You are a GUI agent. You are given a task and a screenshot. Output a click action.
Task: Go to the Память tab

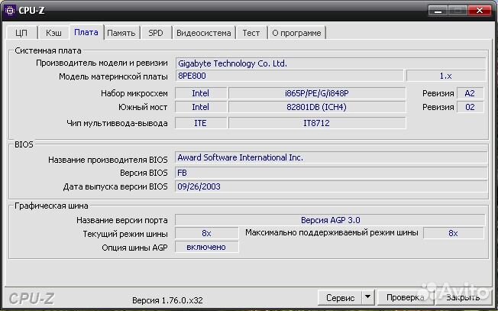pyautogui.click(x=121, y=33)
